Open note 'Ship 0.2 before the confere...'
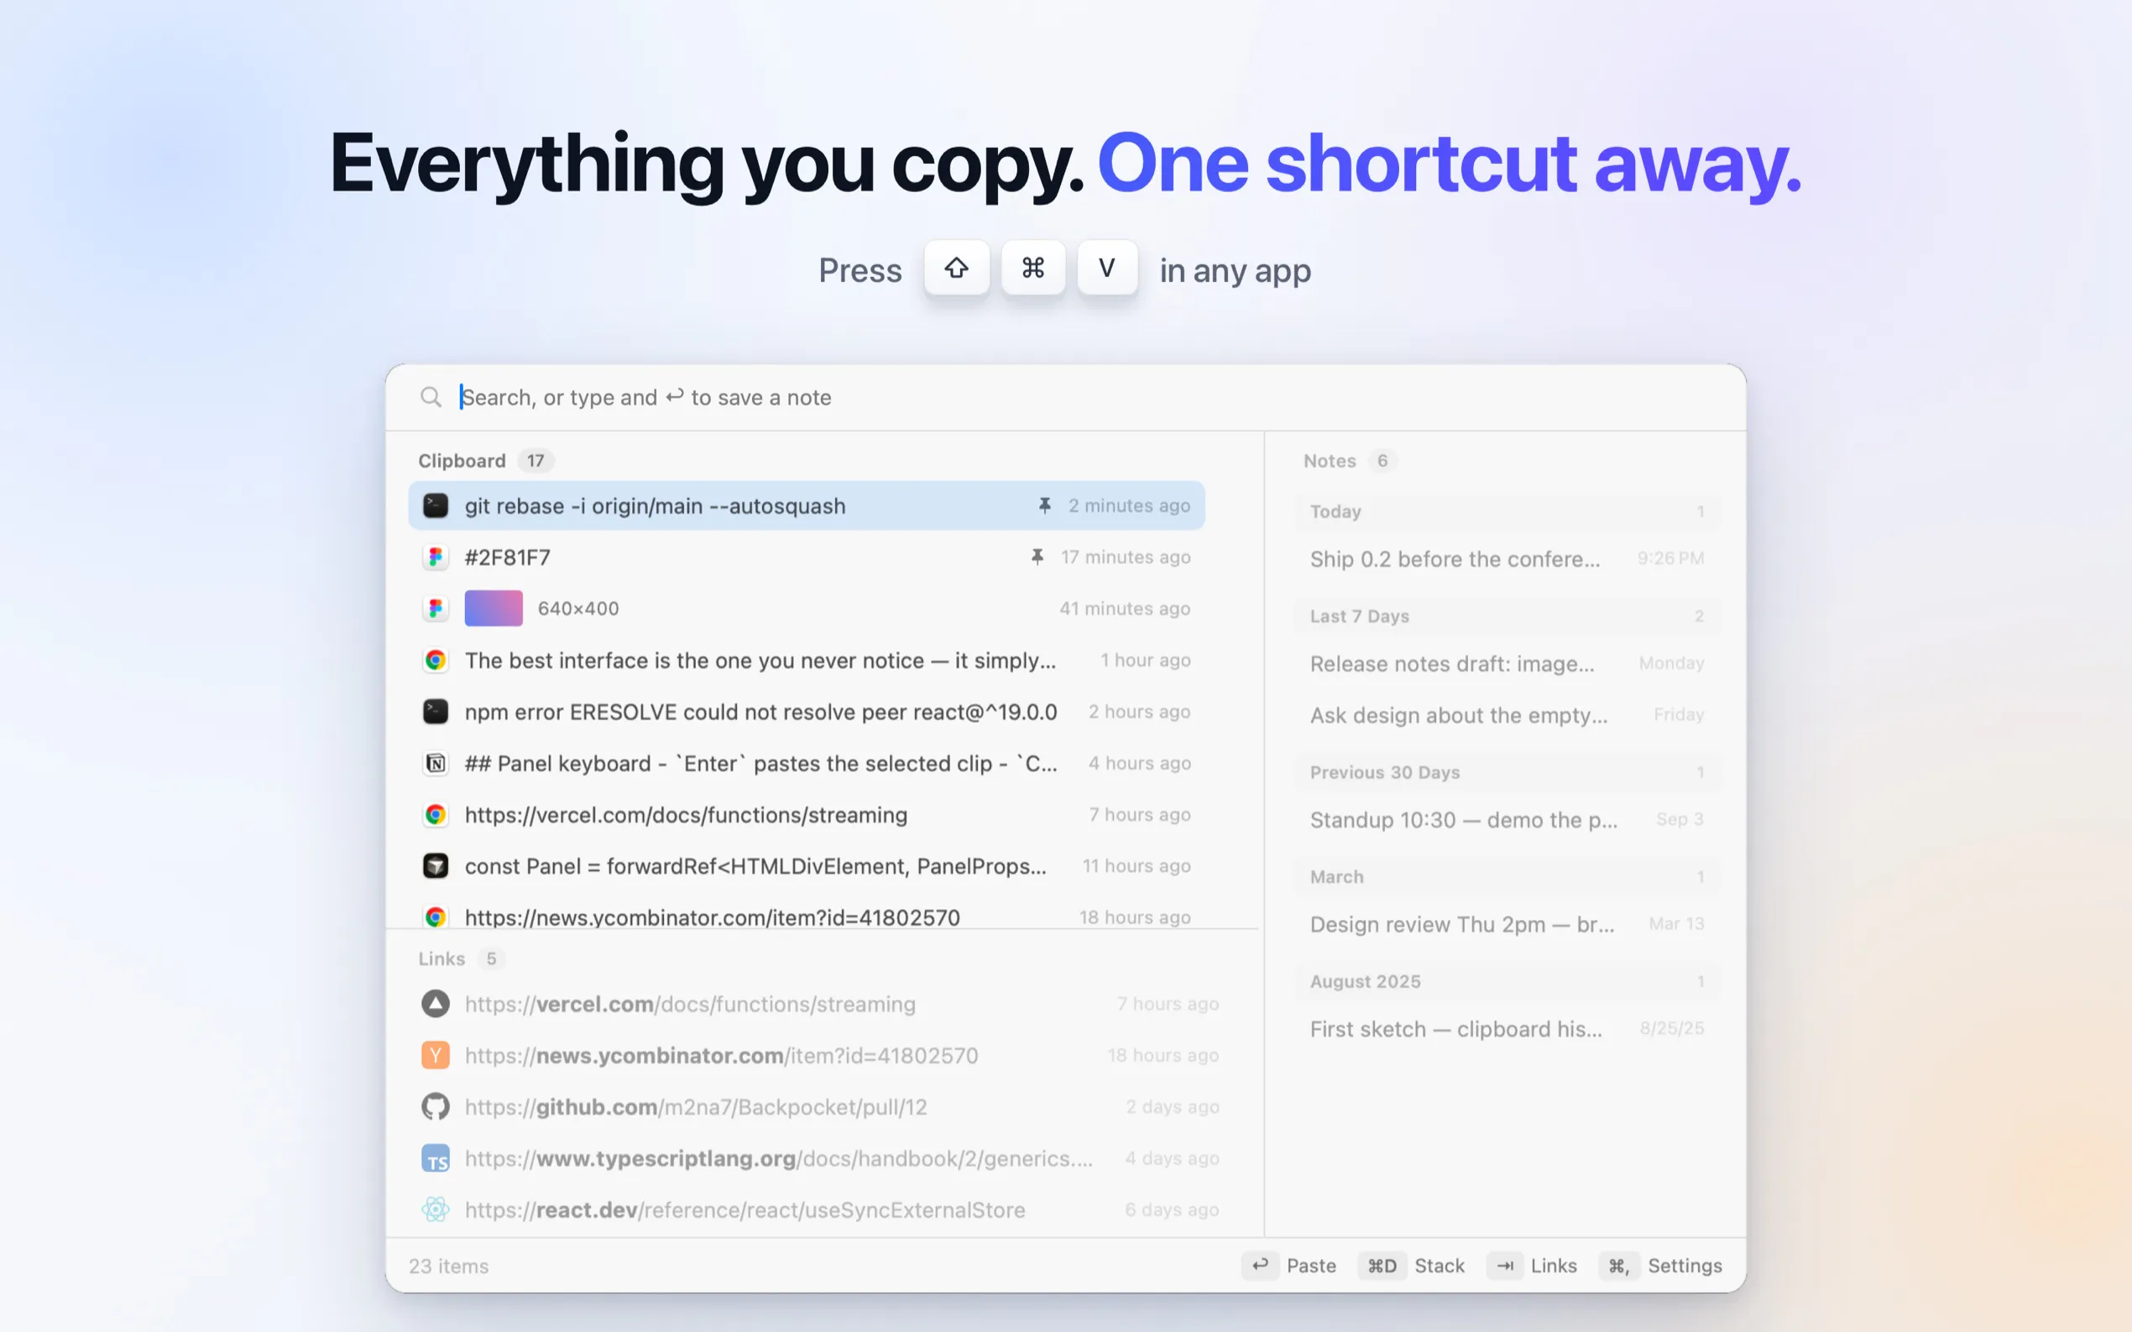 tap(1507, 558)
